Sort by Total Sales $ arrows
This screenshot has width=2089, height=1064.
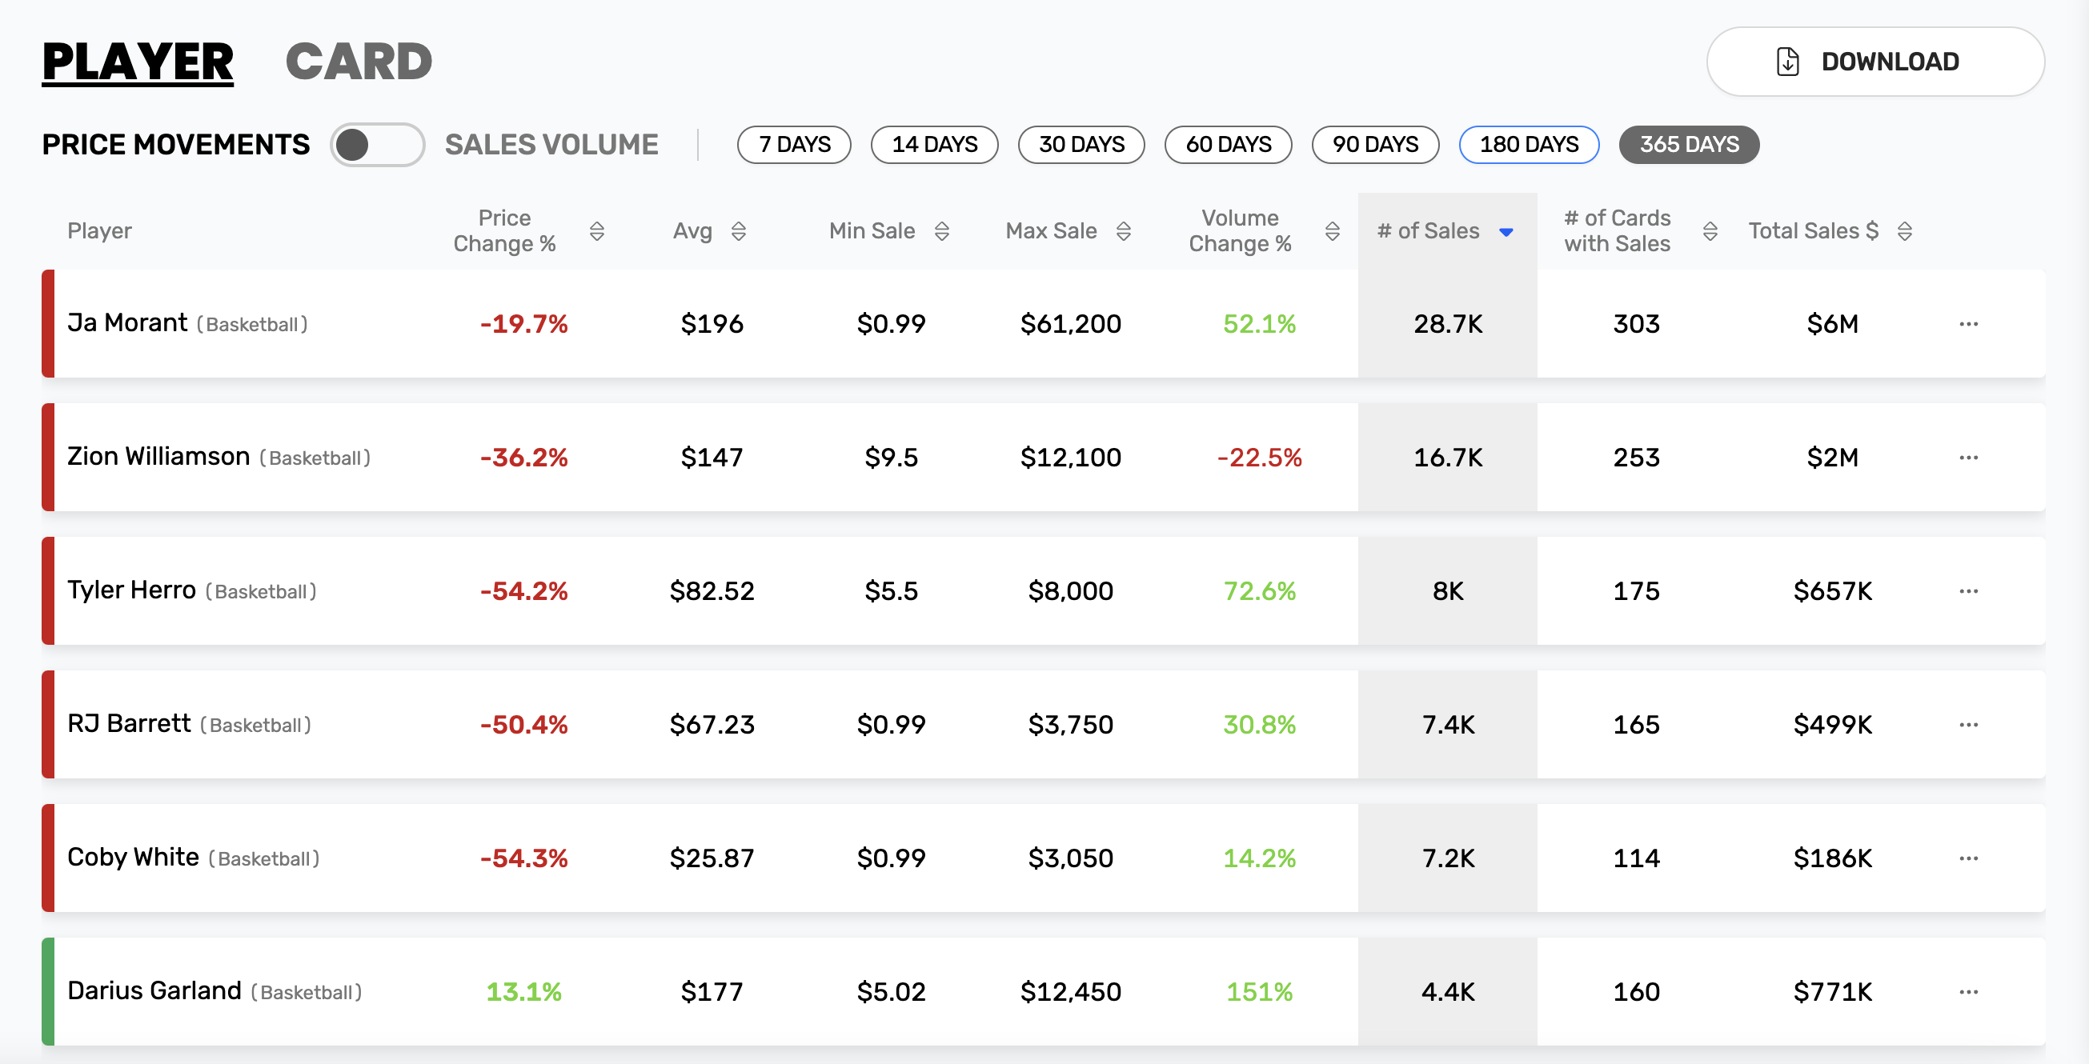pyautogui.click(x=1905, y=232)
